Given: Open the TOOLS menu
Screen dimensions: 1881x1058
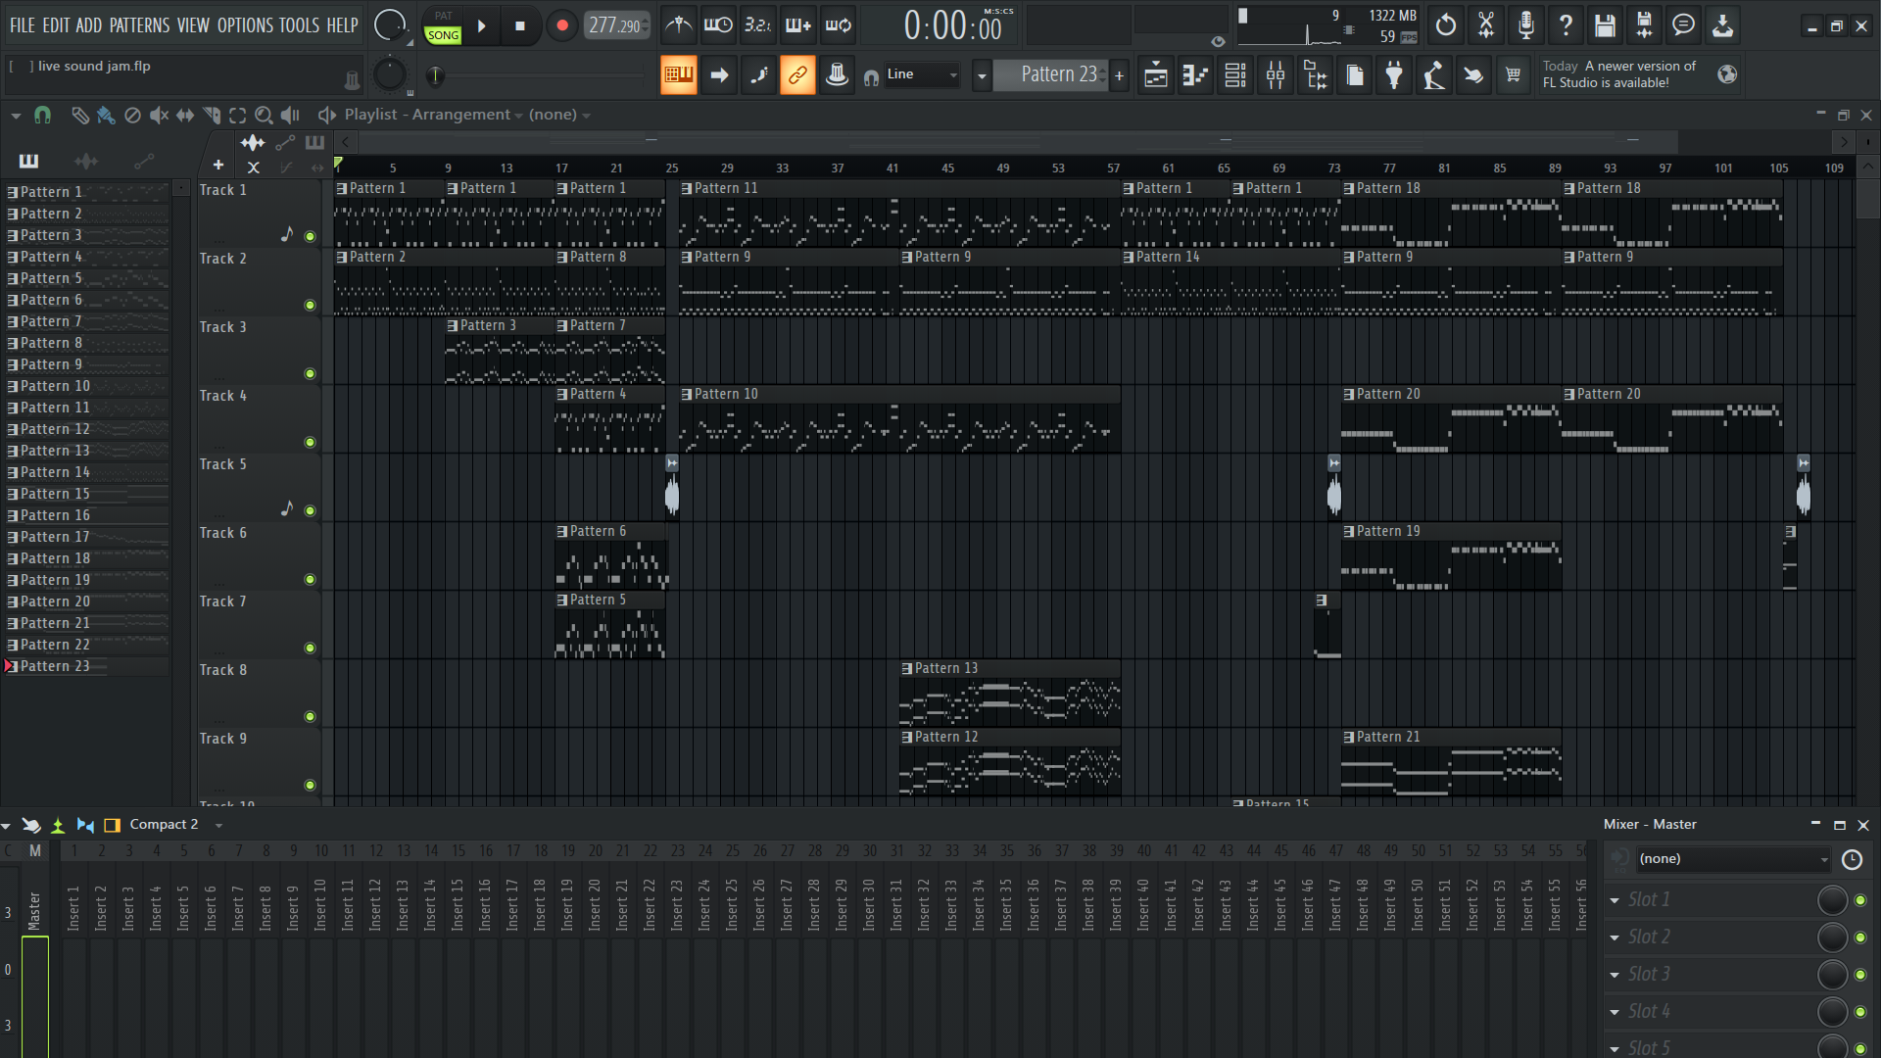Looking at the screenshot, I should click(x=299, y=25).
